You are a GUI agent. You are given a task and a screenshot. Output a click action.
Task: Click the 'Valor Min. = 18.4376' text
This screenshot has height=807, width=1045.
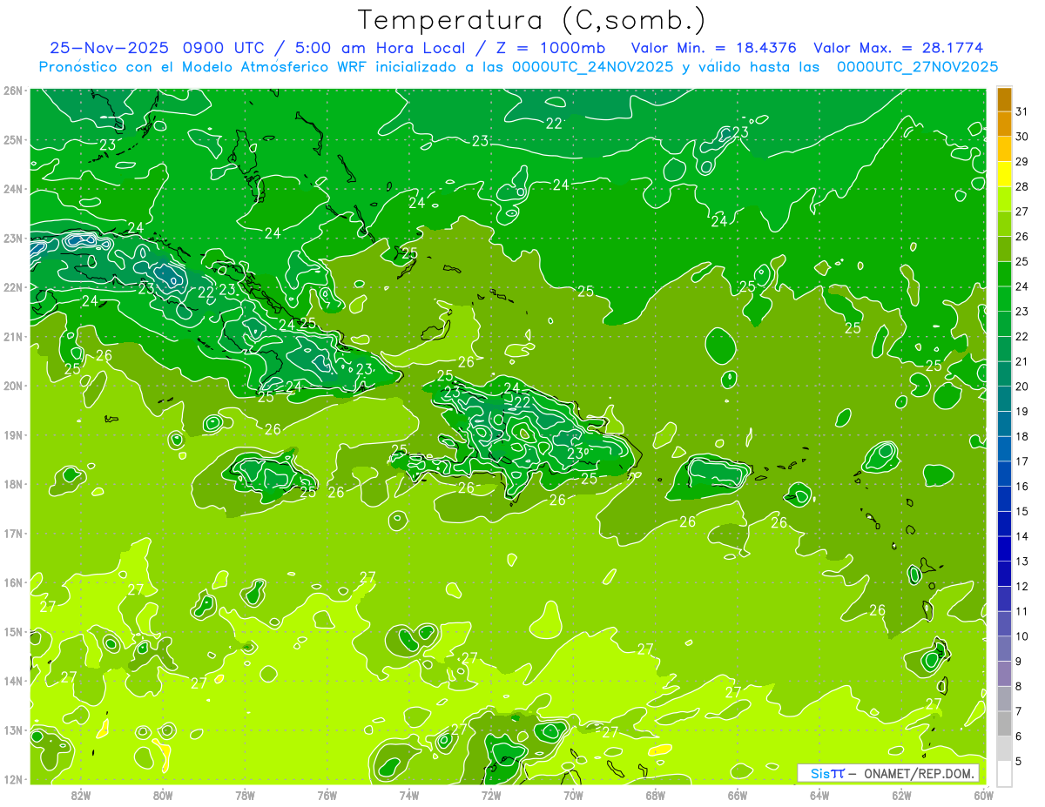point(714,48)
